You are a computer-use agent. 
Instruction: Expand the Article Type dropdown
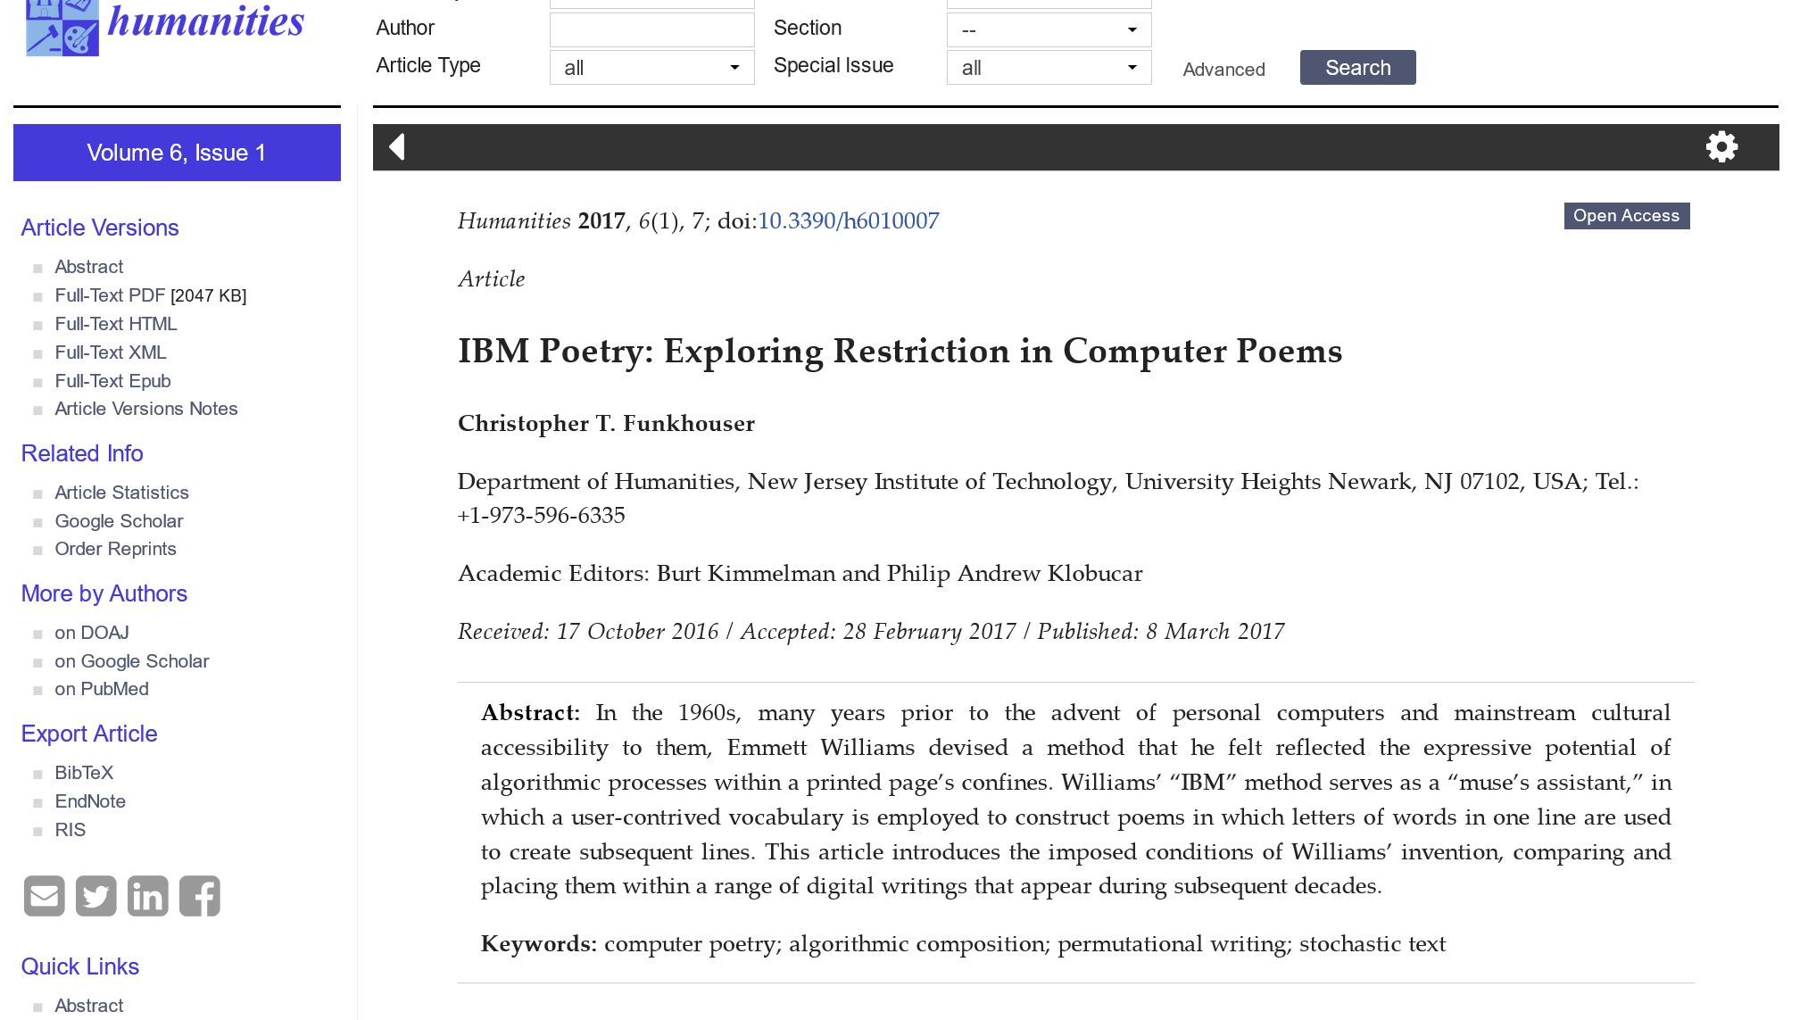tap(651, 68)
